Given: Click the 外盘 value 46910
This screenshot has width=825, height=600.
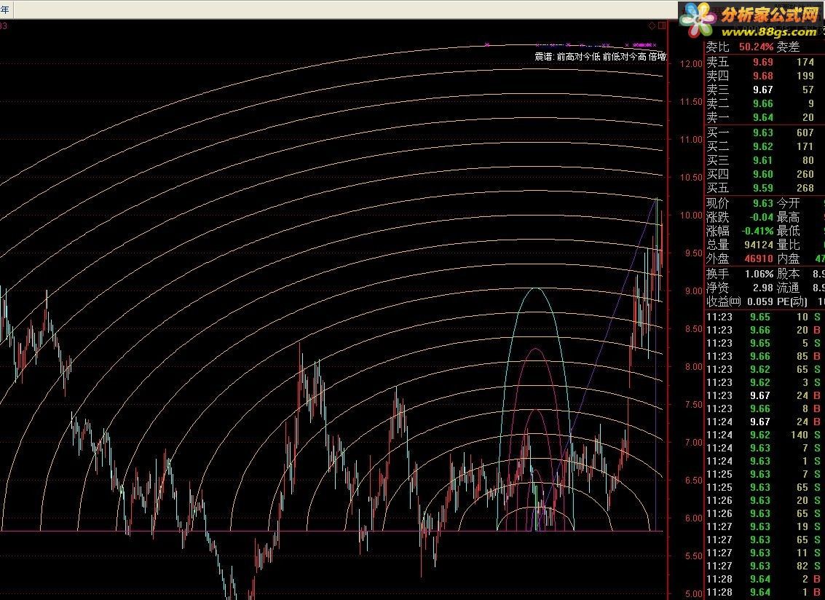Looking at the screenshot, I should (x=759, y=259).
